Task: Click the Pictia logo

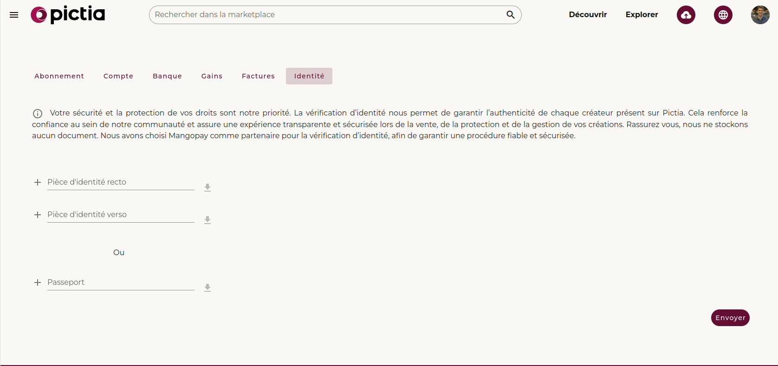Action: tap(68, 15)
